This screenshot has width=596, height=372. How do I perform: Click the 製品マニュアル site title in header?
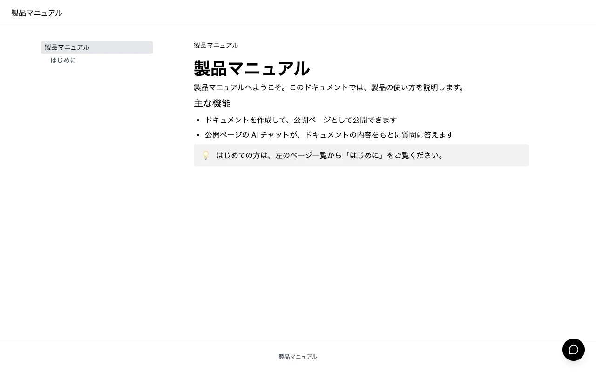tap(37, 13)
